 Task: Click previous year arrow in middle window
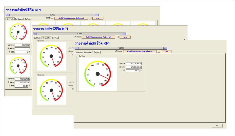(x=35, y=34)
